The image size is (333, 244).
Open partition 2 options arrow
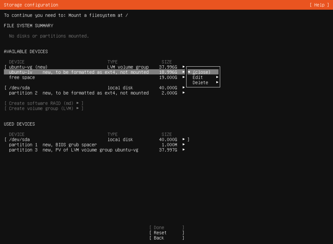184,93
